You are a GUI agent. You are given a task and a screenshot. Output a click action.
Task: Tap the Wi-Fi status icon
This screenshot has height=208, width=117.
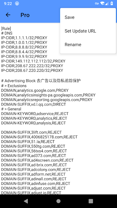pyautogui.click(x=102, y=3)
